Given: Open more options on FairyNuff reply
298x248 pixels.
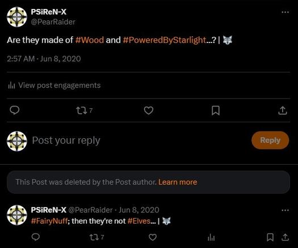Looking at the screenshot, I should pos(286,210).
